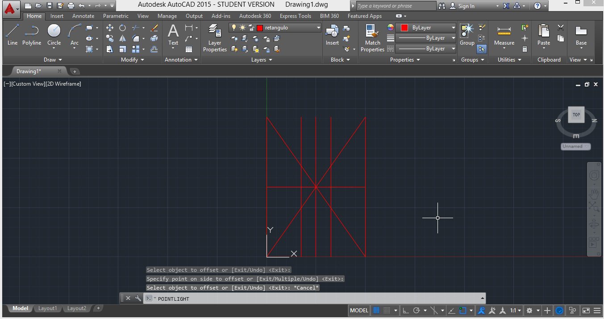Switch to Layout2 tab
Viewport: 604px width, 319px height.
[77, 308]
